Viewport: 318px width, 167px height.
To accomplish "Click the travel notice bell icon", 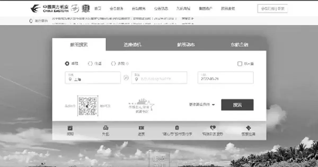I will coord(31,21).
